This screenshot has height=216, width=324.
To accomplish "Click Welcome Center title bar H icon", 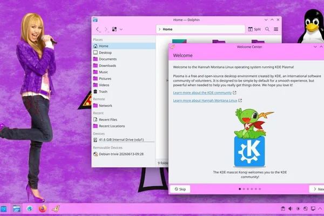I will click(172, 47).
